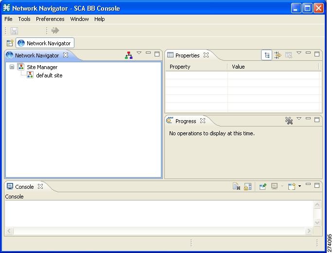Viewport: 333px width, 253px height.
Task: Click console vertical scrollbar up arrow
Action: [317, 205]
